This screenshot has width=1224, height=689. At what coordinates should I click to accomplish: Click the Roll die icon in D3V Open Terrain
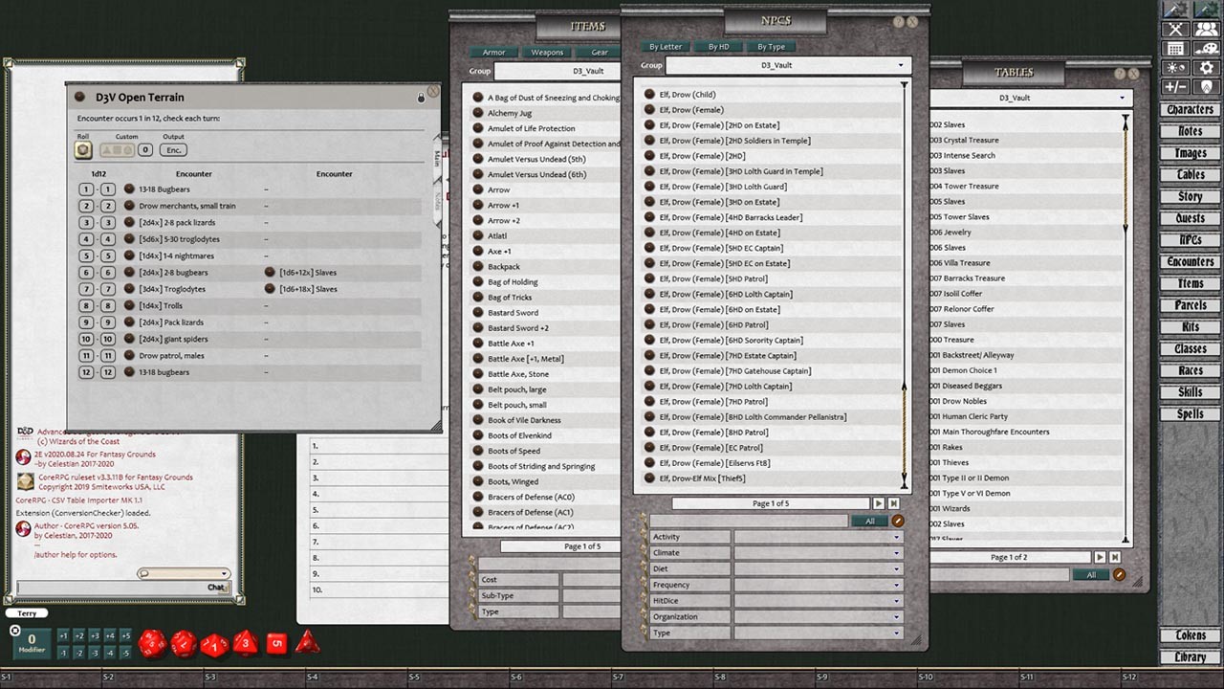pyautogui.click(x=83, y=150)
